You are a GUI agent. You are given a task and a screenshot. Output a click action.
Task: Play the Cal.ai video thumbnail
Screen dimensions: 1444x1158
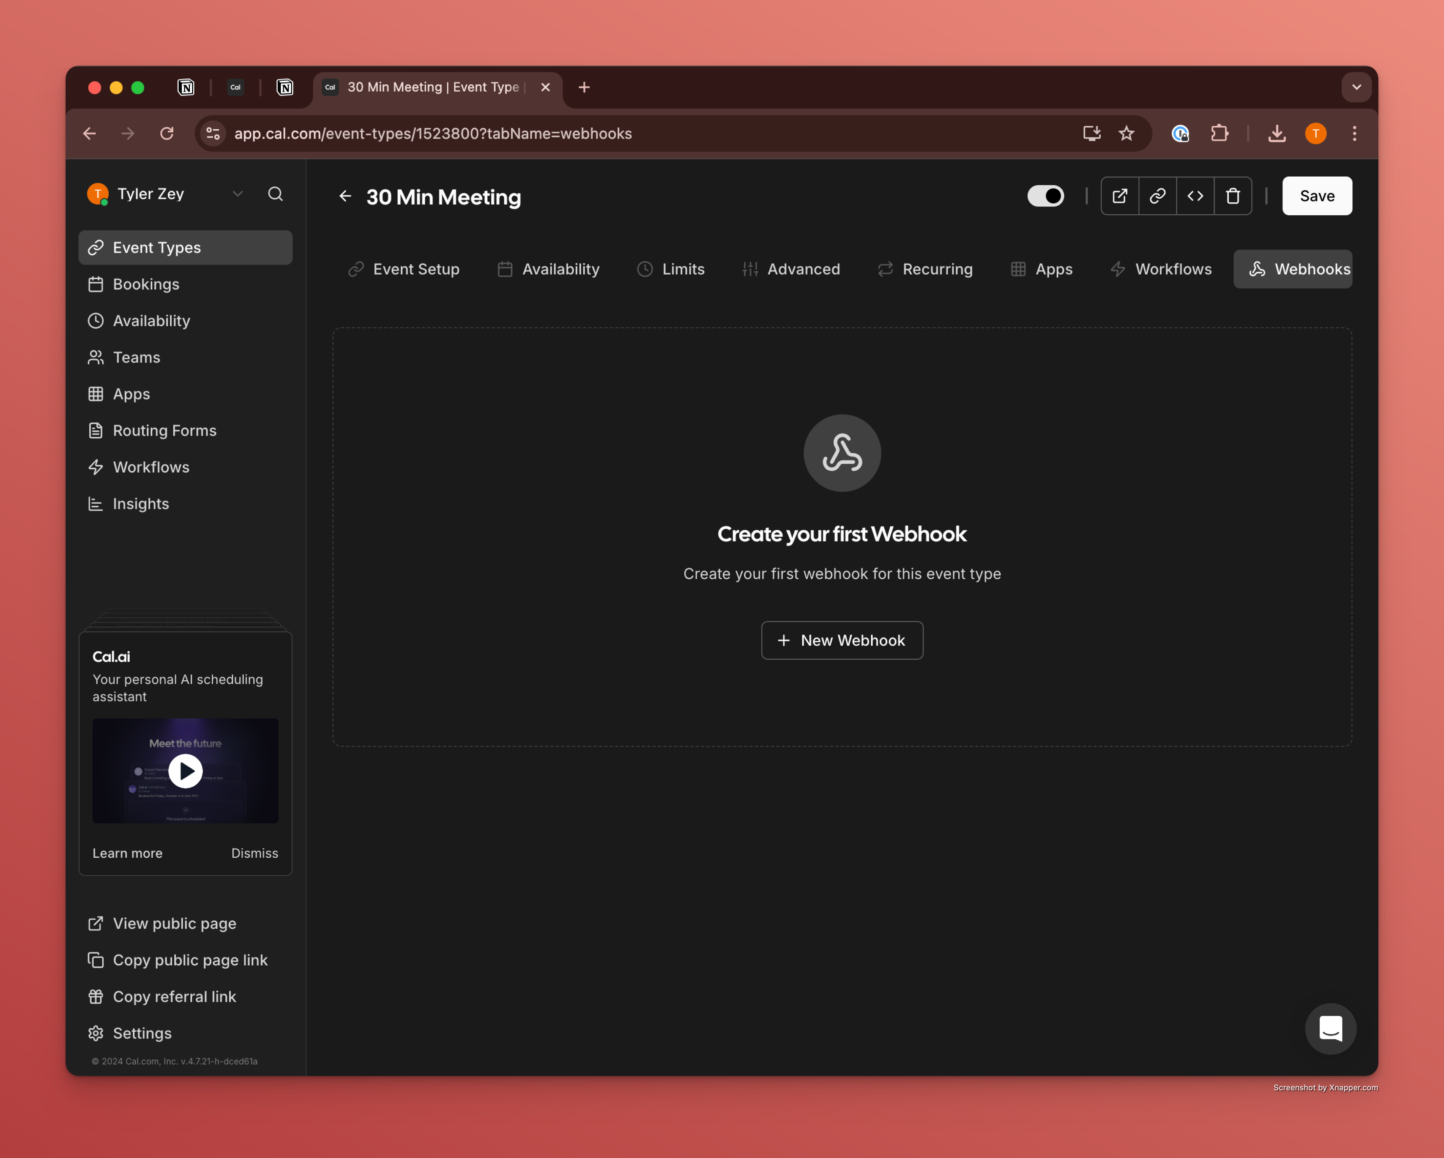185,771
